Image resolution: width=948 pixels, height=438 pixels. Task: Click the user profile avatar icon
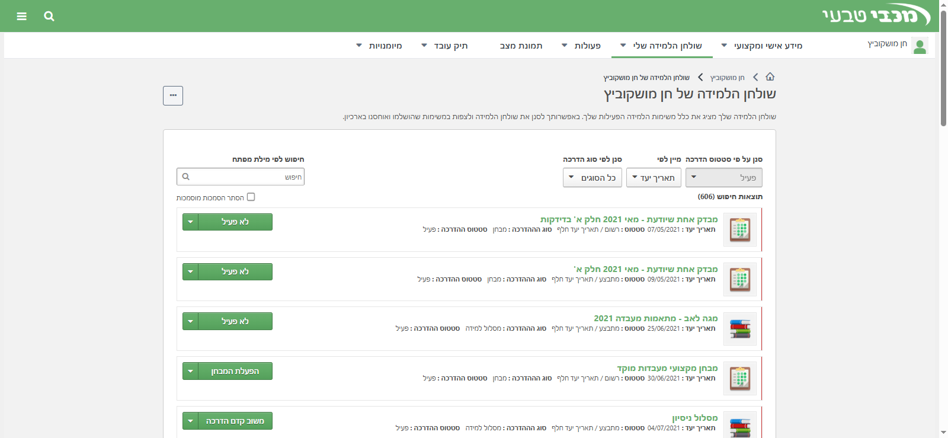[920, 46]
